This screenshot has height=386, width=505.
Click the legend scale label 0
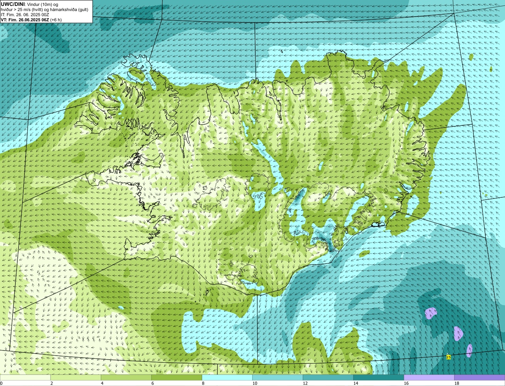tap(2, 383)
